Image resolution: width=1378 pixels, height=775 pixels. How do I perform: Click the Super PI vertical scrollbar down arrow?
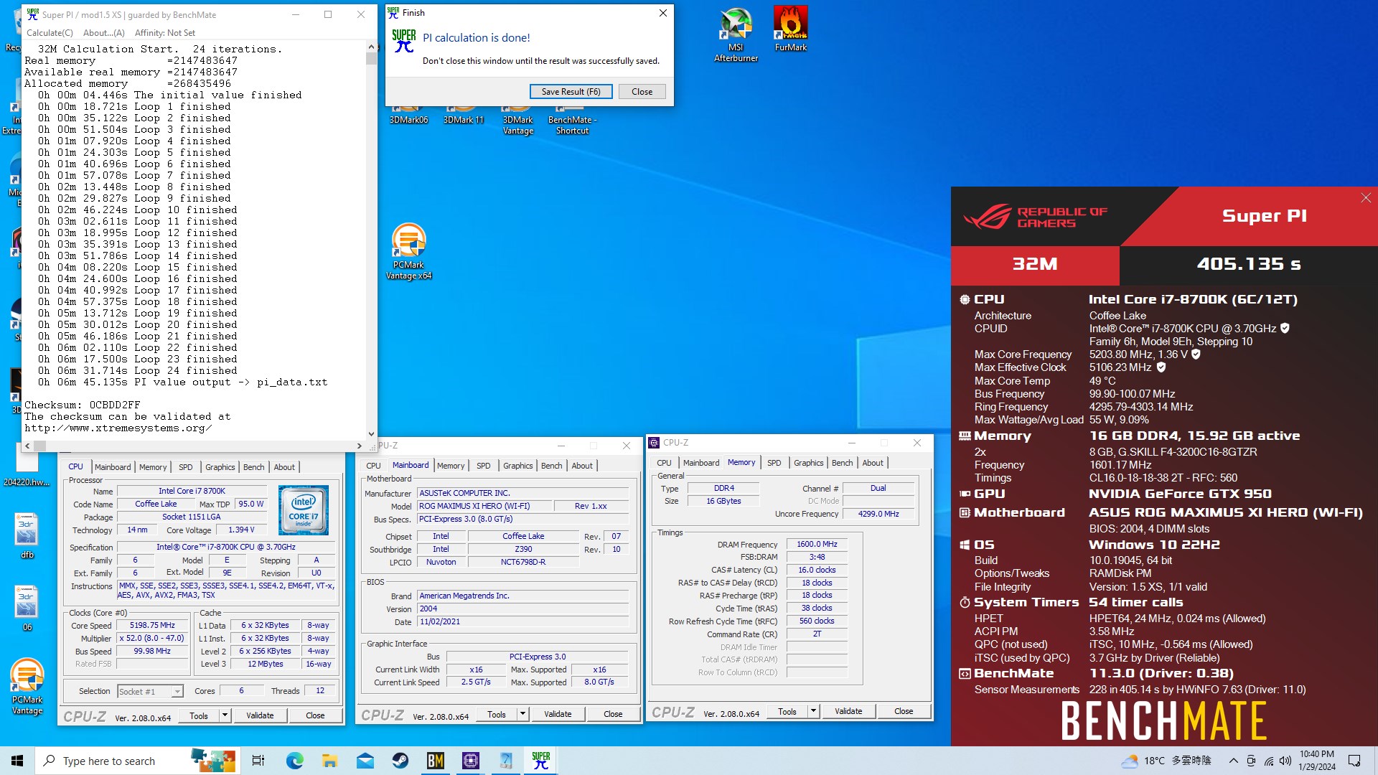tap(371, 433)
